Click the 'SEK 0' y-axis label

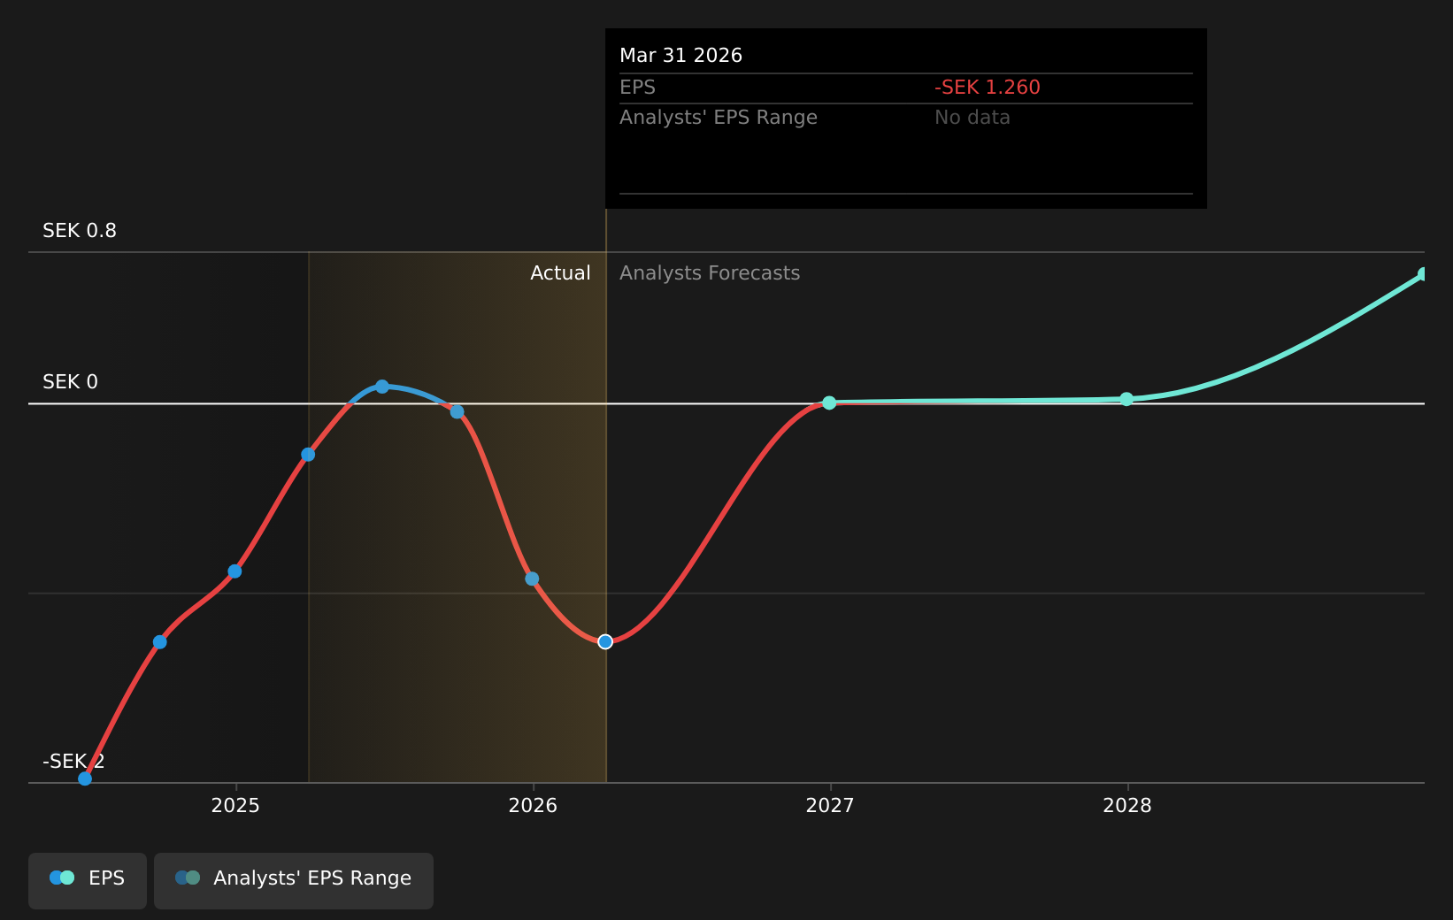(71, 382)
